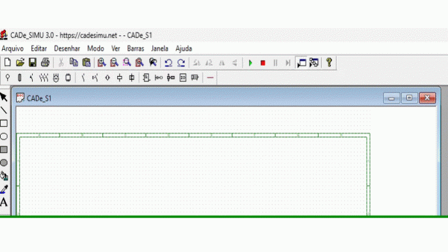This screenshot has width=448, height=252.
Task: Cut selection using the scissors icon
Action: coord(61,63)
